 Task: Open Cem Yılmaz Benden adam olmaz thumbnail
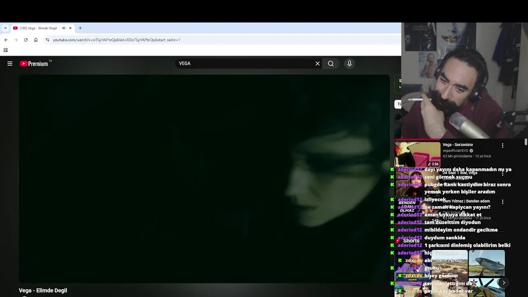point(417,211)
